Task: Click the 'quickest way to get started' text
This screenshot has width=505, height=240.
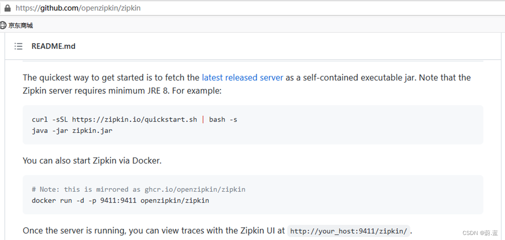Action: click(x=91, y=77)
